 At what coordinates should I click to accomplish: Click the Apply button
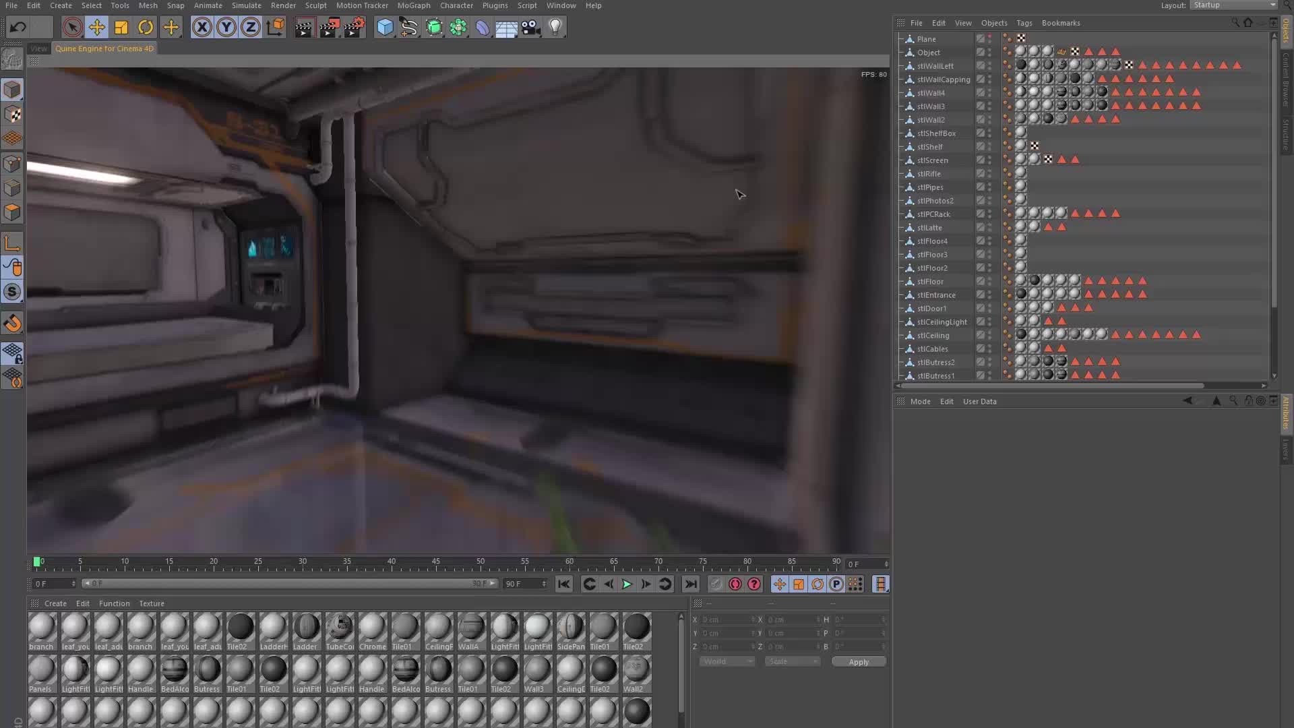pyautogui.click(x=859, y=662)
